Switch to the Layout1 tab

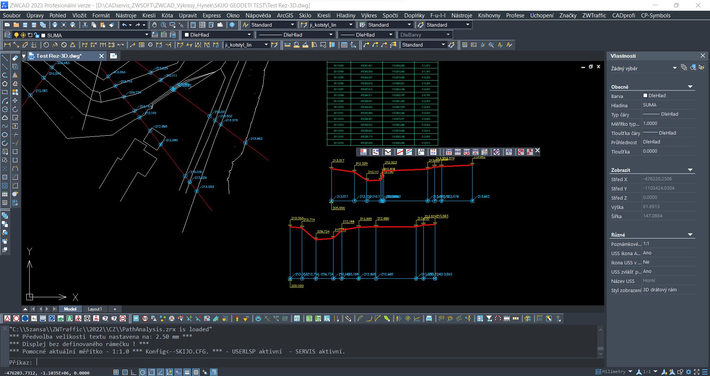click(x=94, y=309)
